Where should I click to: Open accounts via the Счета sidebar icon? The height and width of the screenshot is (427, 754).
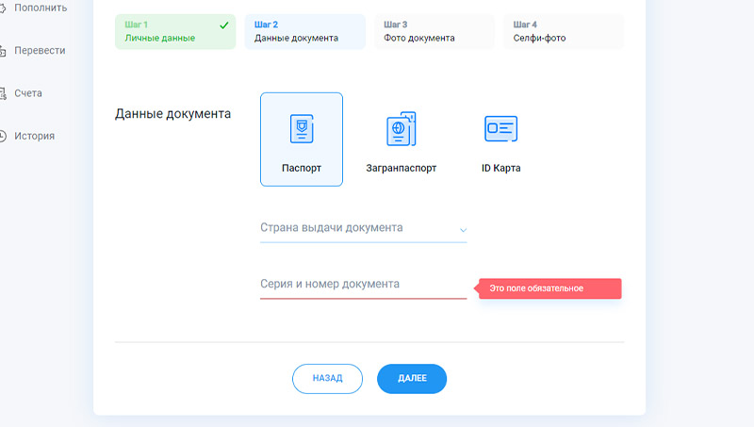tap(3, 93)
